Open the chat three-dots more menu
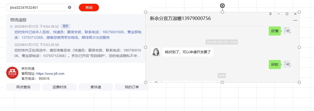Viewport: 314px width, 111px height. pyautogui.click(x=295, y=20)
